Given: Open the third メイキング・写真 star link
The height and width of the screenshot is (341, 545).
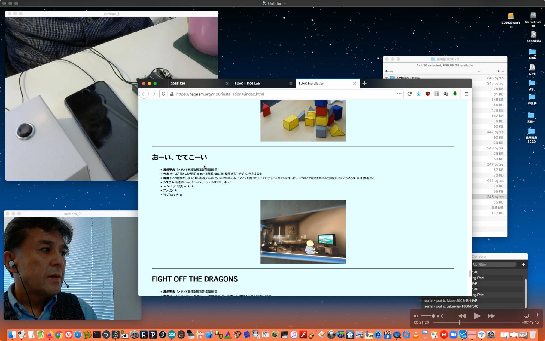Looking at the screenshot, I should coord(192,186).
